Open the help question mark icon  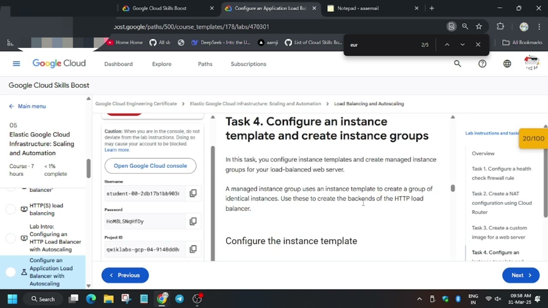coord(482,64)
